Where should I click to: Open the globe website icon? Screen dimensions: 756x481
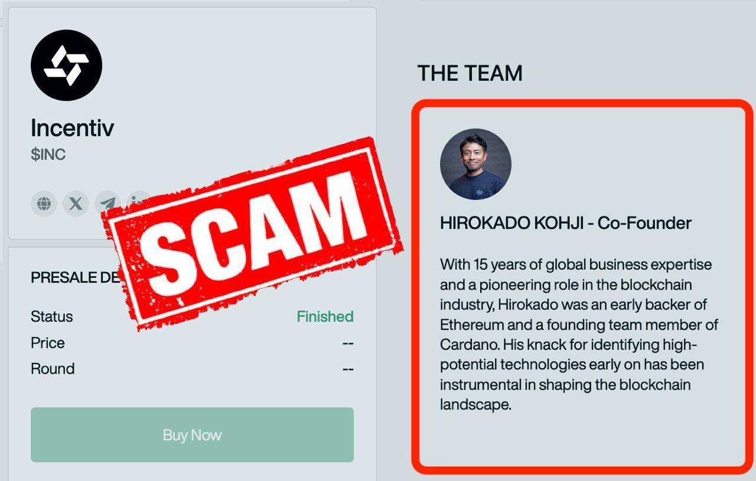click(44, 204)
